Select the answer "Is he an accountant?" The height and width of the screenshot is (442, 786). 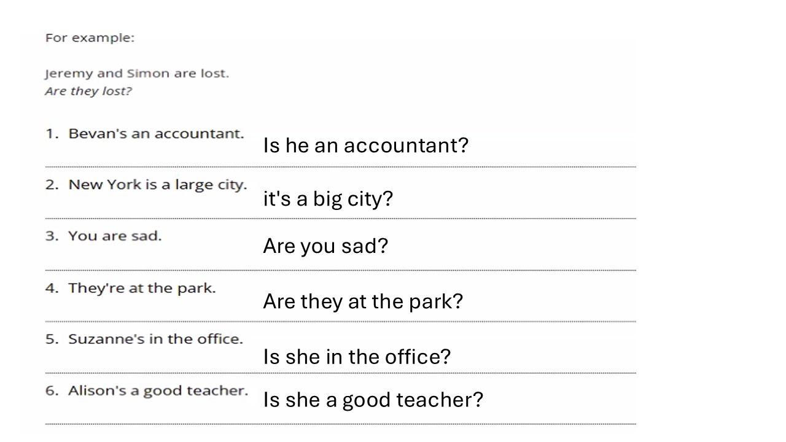[x=365, y=145]
